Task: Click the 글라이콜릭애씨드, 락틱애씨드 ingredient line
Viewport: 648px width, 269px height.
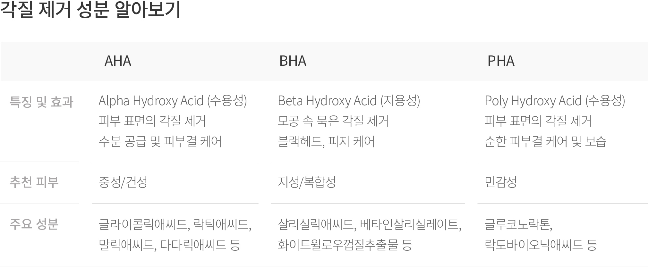Action: tap(175, 224)
